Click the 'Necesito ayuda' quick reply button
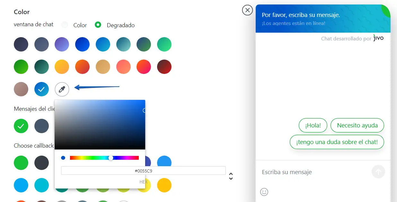 (x=357, y=125)
